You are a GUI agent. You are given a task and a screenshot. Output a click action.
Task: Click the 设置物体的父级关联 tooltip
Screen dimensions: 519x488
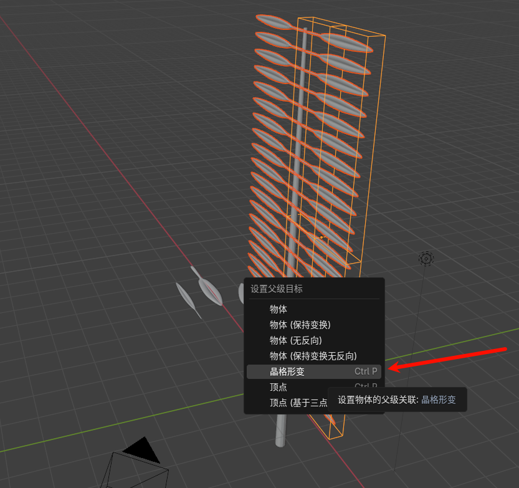coord(396,400)
